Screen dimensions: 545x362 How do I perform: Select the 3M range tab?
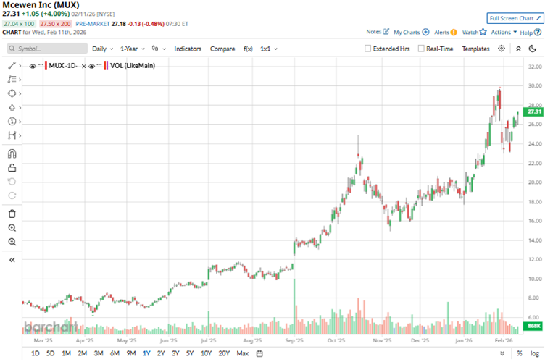tap(99, 353)
